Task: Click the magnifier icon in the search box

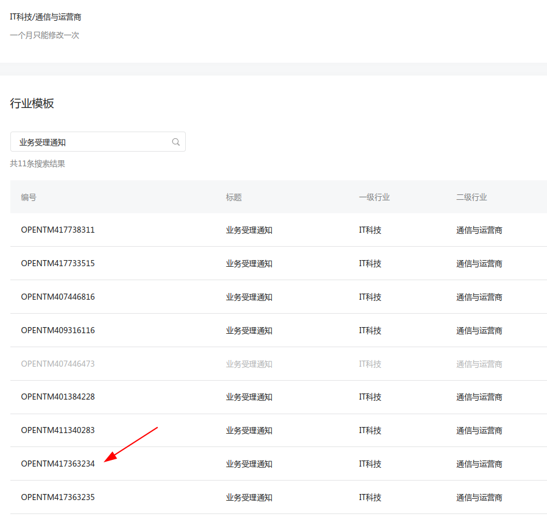Action: [176, 142]
